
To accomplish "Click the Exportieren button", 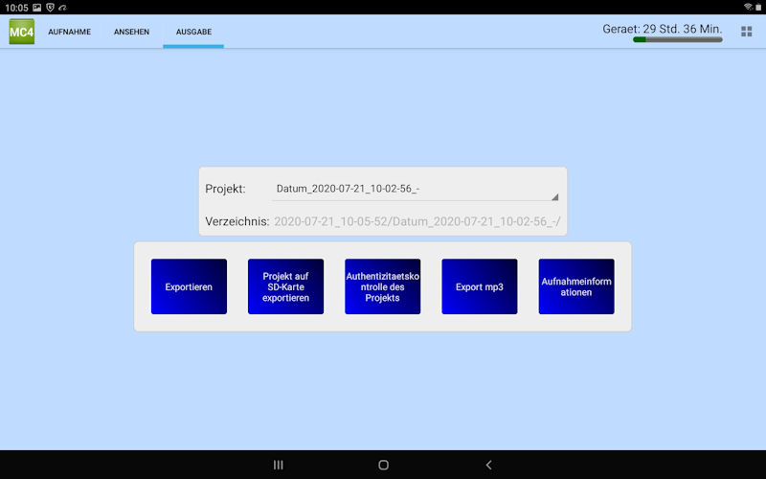I will pyautogui.click(x=189, y=286).
